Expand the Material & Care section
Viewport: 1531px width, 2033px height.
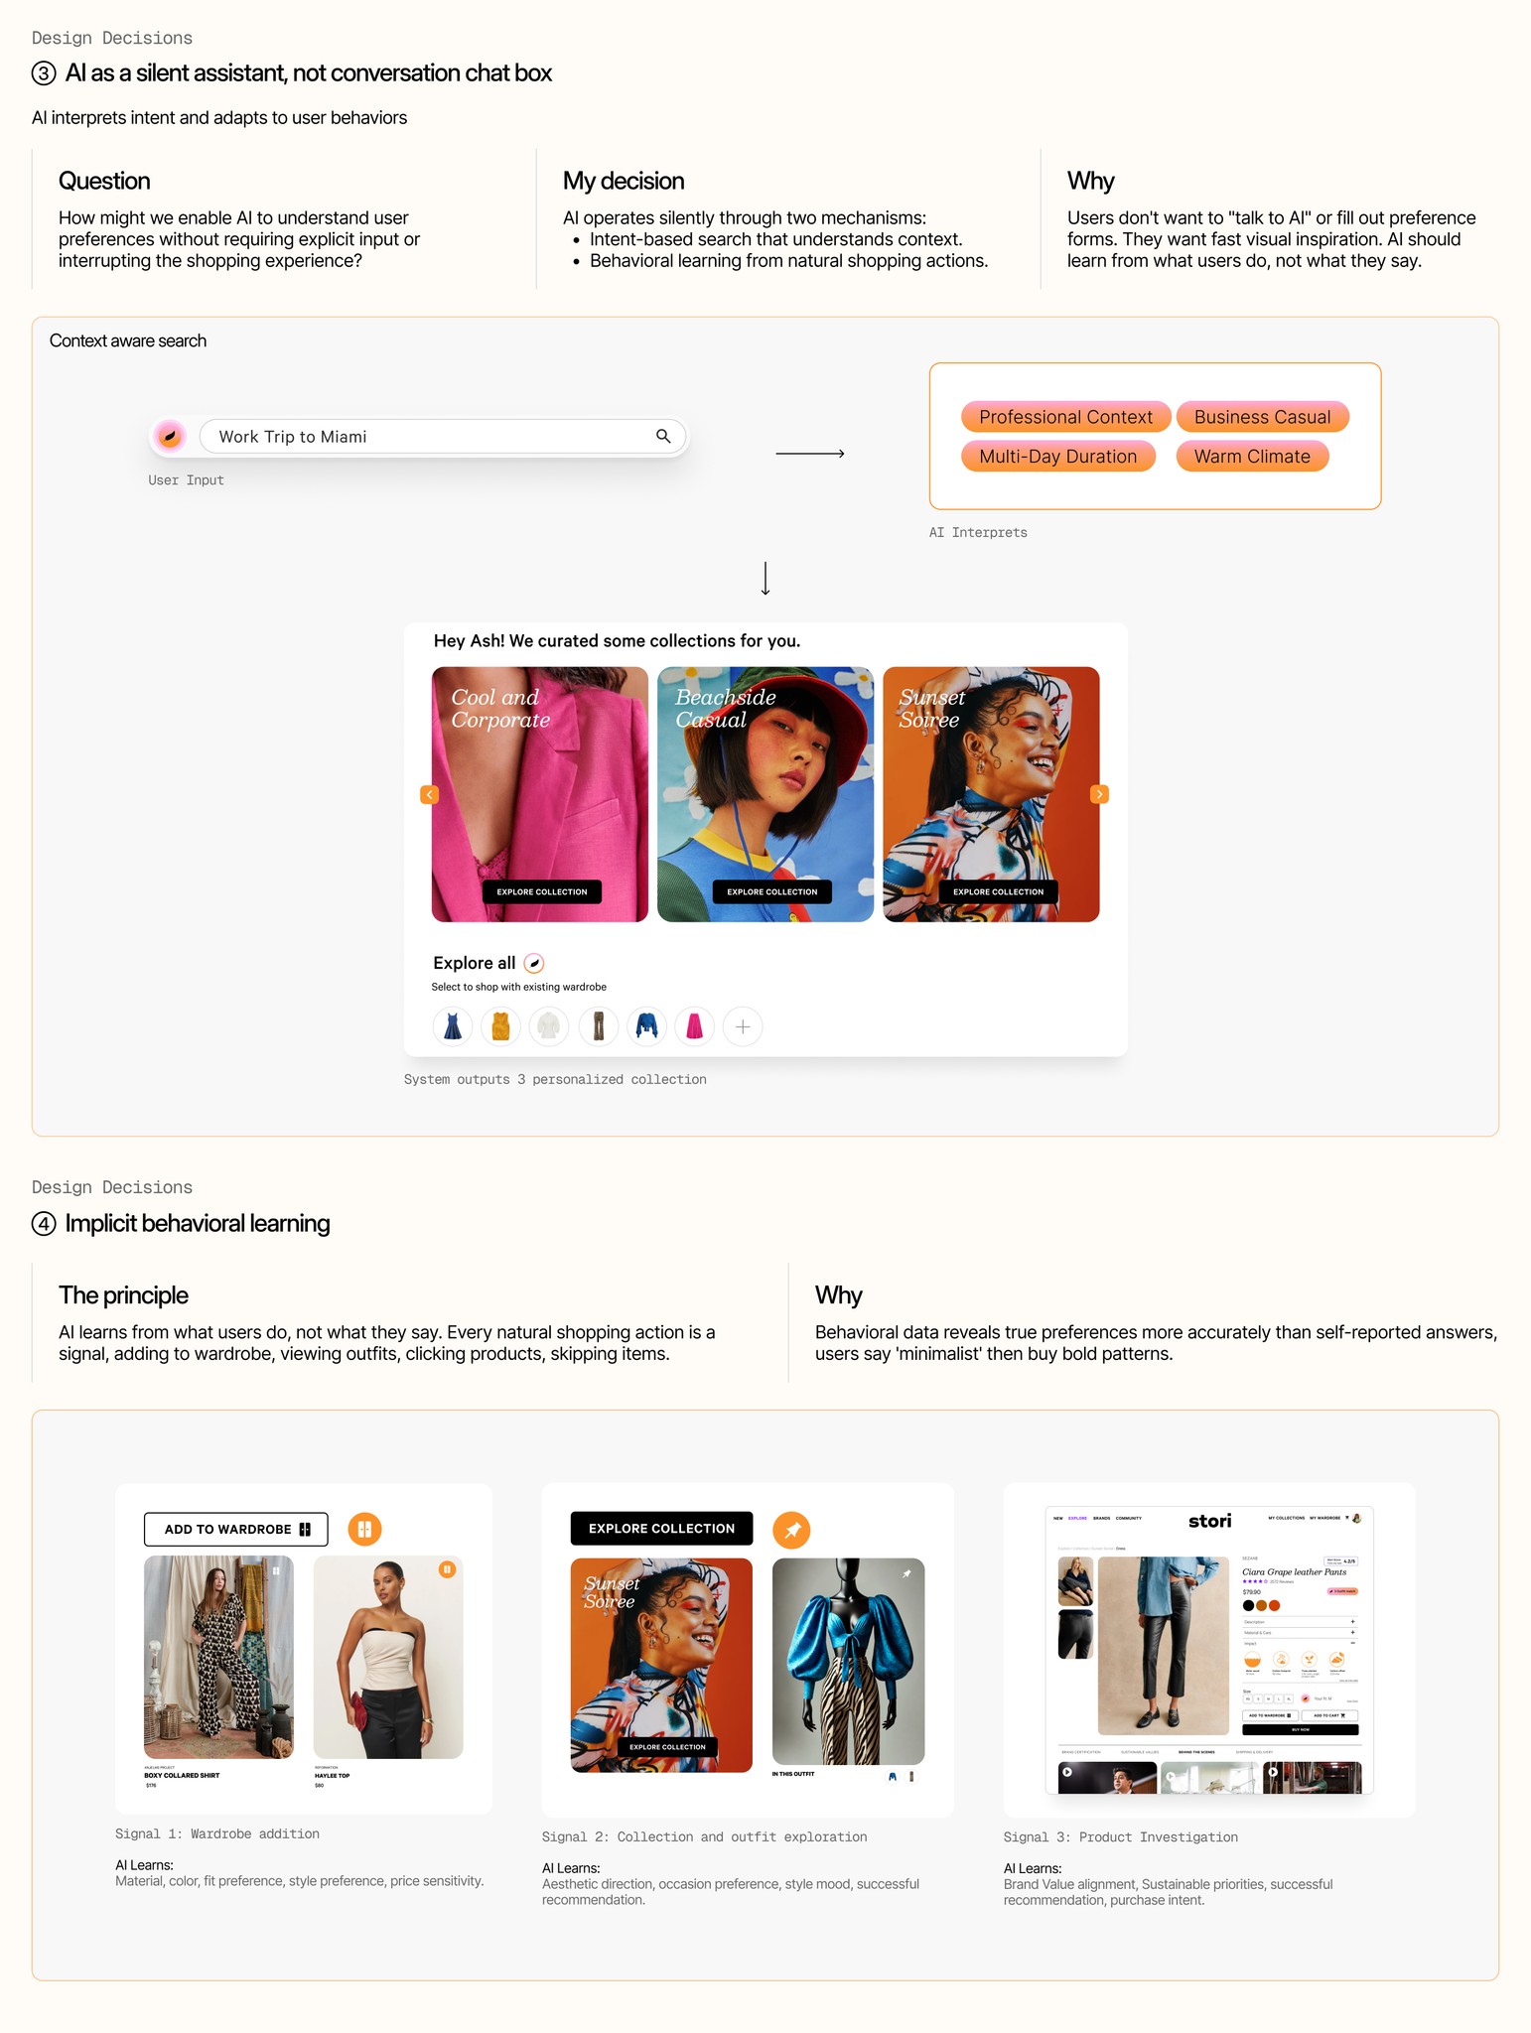tap(1301, 1633)
